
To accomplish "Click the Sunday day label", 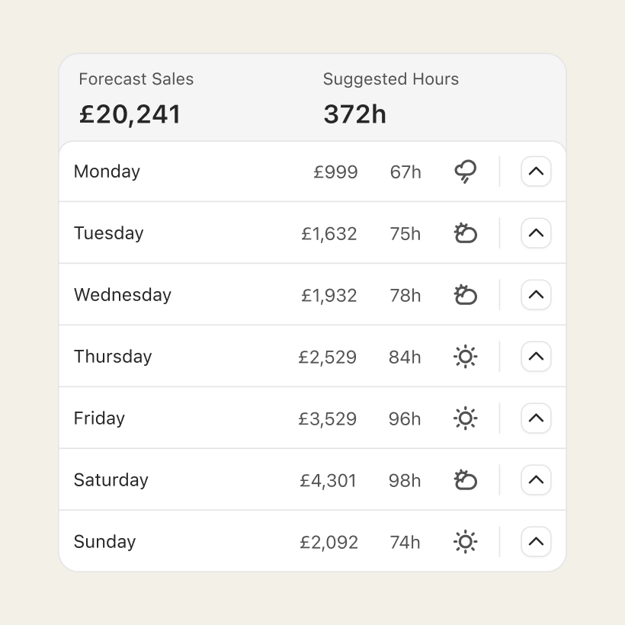I will coord(104,542).
